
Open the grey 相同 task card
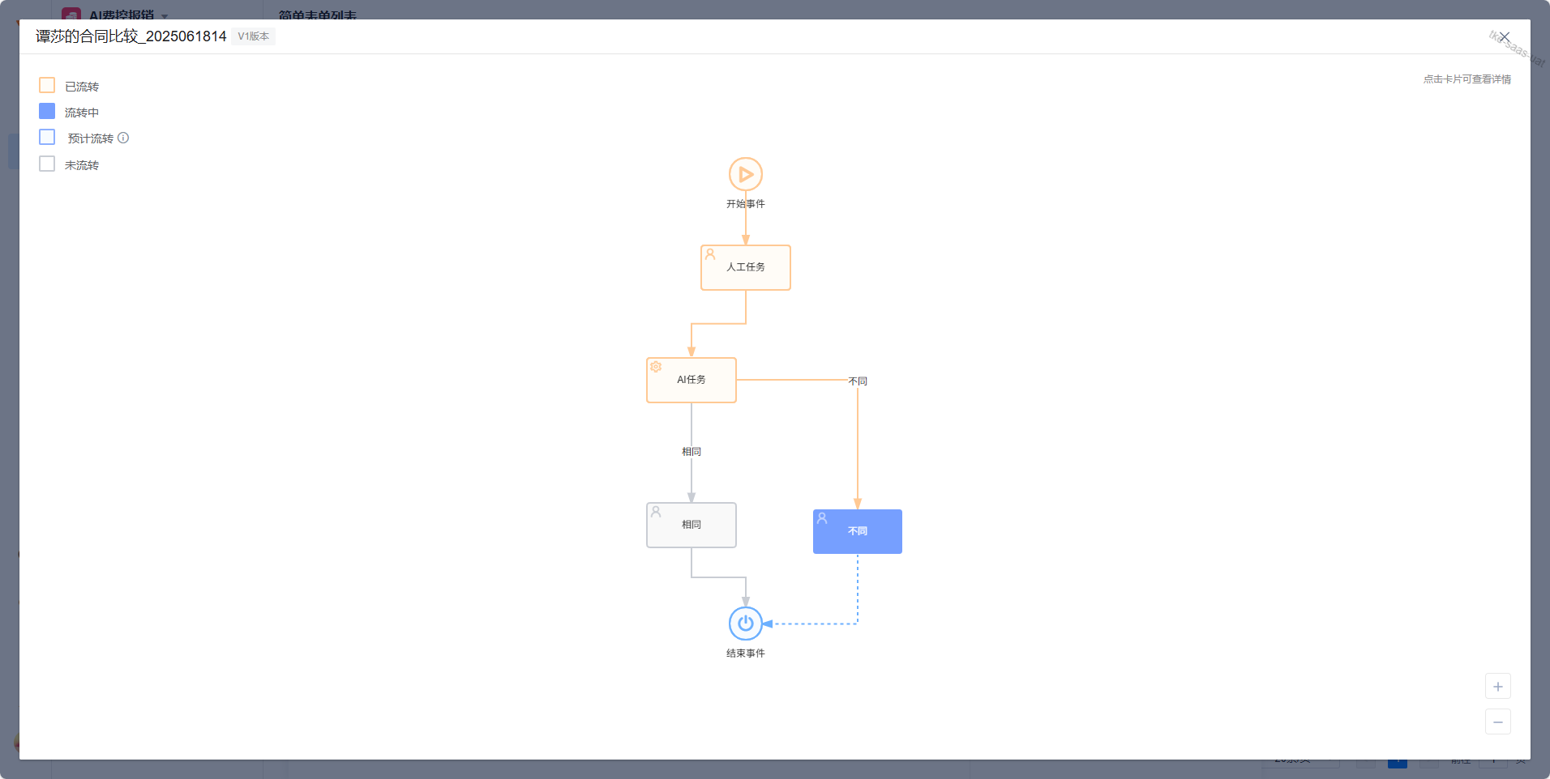691,526
